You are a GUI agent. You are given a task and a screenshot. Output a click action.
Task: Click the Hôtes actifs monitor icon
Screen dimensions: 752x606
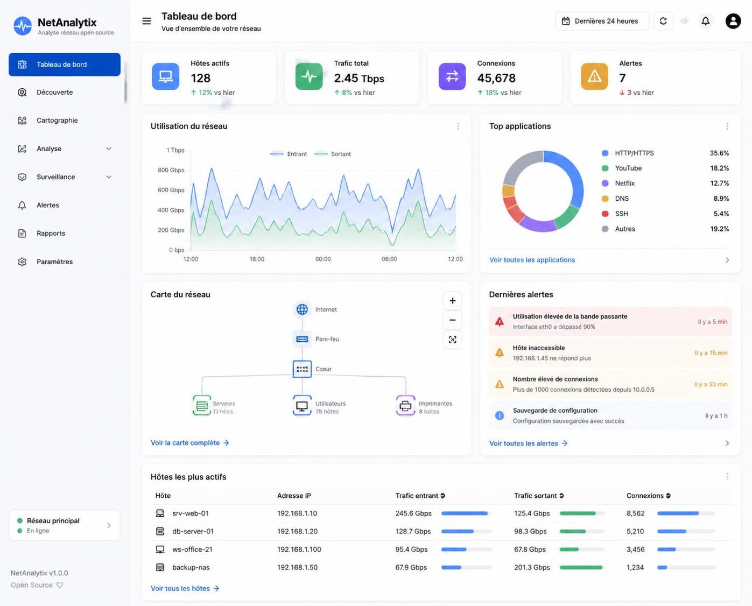(x=166, y=76)
